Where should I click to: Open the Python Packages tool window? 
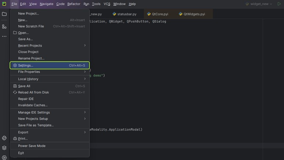tap(4, 138)
